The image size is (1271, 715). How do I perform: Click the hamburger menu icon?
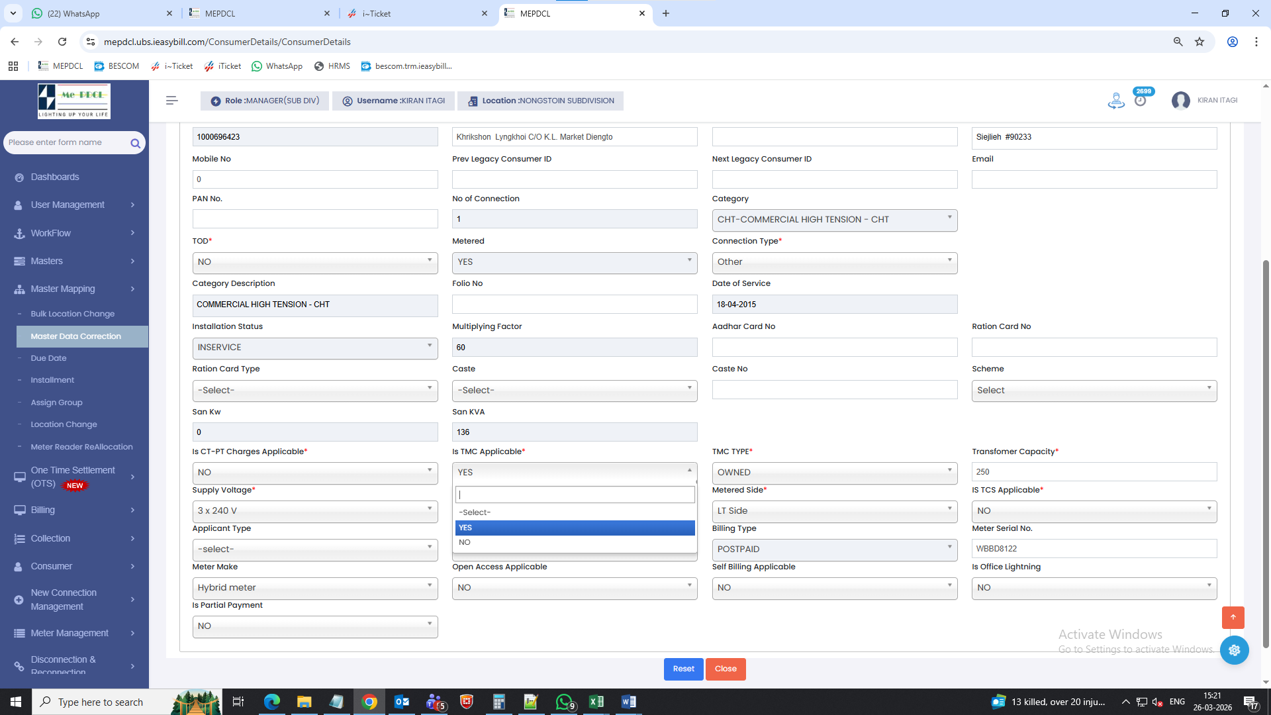(172, 101)
